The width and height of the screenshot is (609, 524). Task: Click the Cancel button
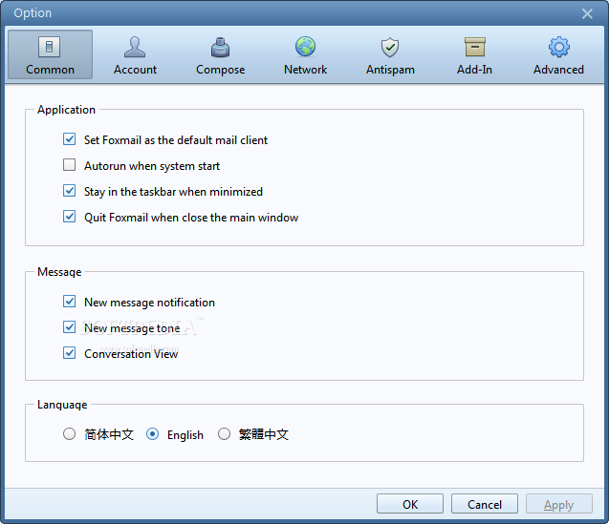[x=485, y=504]
